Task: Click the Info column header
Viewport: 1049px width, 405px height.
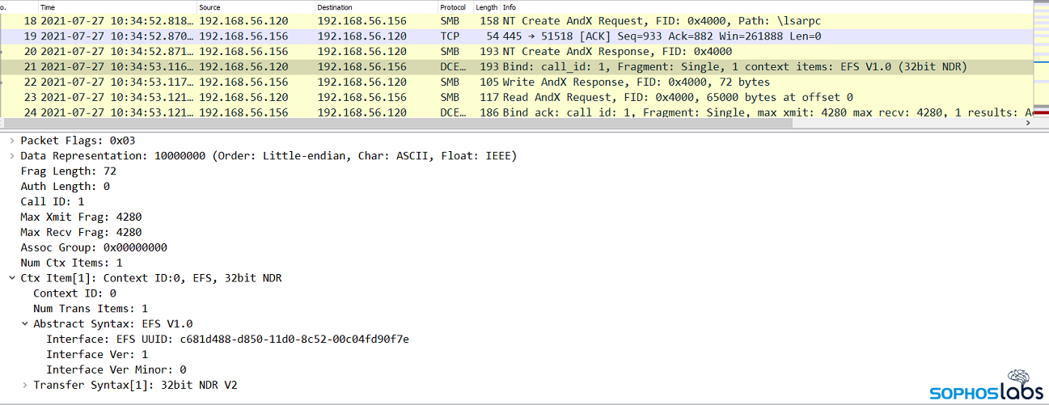Action: click(728, 6)
